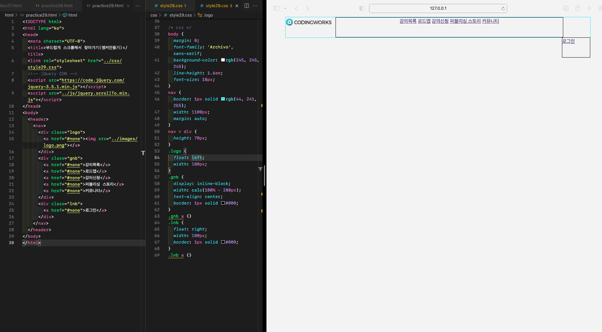Open the .gnb border #000 color swatch

[x=223, y=203]
